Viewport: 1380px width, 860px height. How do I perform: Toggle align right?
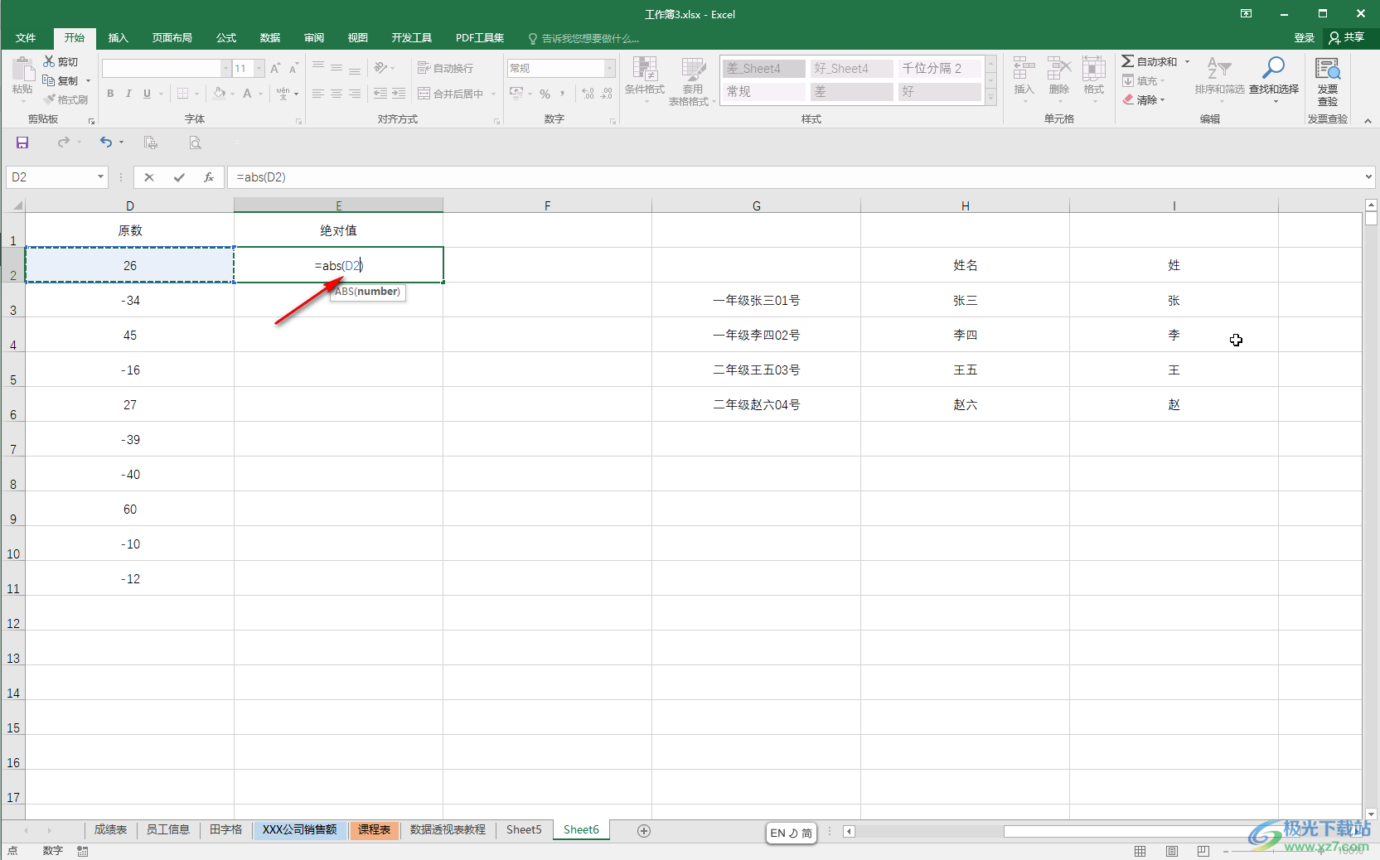click(355, 94)
